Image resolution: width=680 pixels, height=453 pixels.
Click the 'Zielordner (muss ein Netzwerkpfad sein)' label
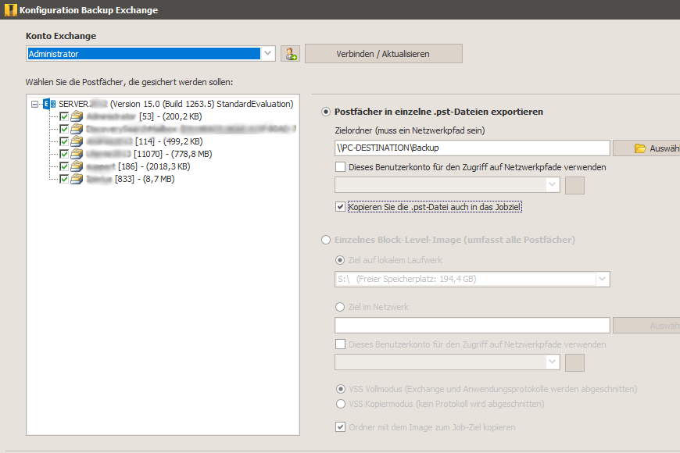pyautogui.click(x=410, y=130)
